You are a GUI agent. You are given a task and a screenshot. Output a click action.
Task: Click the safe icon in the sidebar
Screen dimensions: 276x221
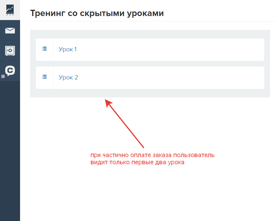pyautogui.click(x=10, y=51)
